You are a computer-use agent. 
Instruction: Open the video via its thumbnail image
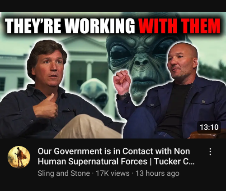pos(113,75)
